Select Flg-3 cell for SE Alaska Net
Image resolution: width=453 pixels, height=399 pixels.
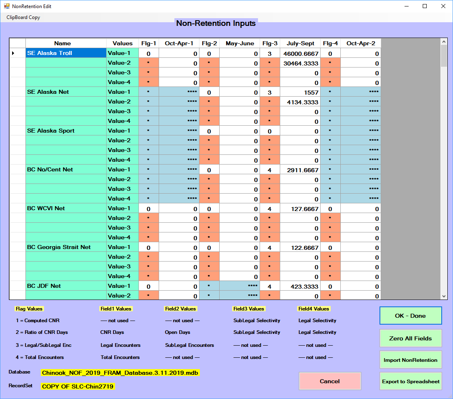(x=270, y=92)
